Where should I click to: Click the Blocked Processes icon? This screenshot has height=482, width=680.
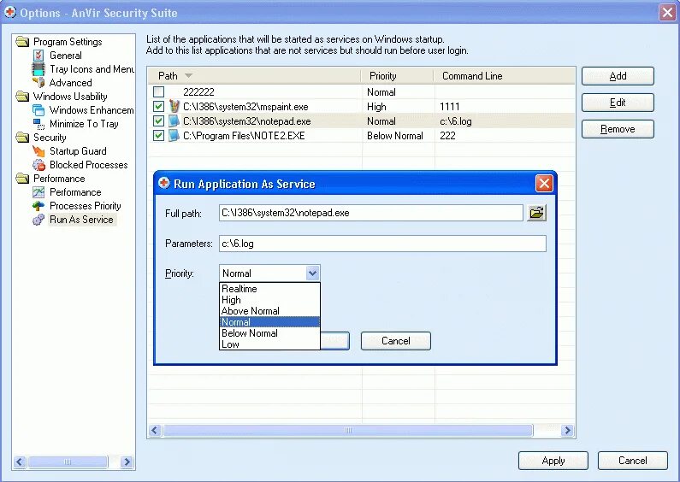click(x=38, y=165)
